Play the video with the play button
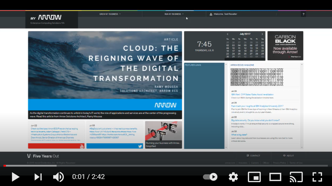Image resolution: width=332 pixels, height=186 pixels. 15,177
